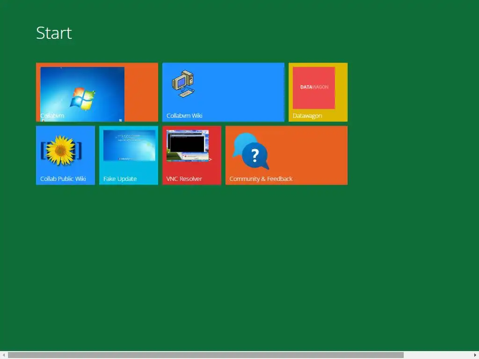Select the Datawagon tile label
Viewport: 479px width, 359px height.
(x=307, y=116)
